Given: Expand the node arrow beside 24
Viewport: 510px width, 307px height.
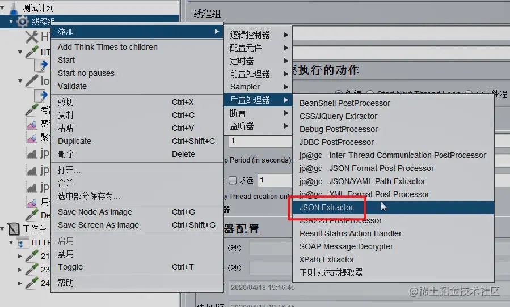Looking at the screenshot, I should [20, 283].
